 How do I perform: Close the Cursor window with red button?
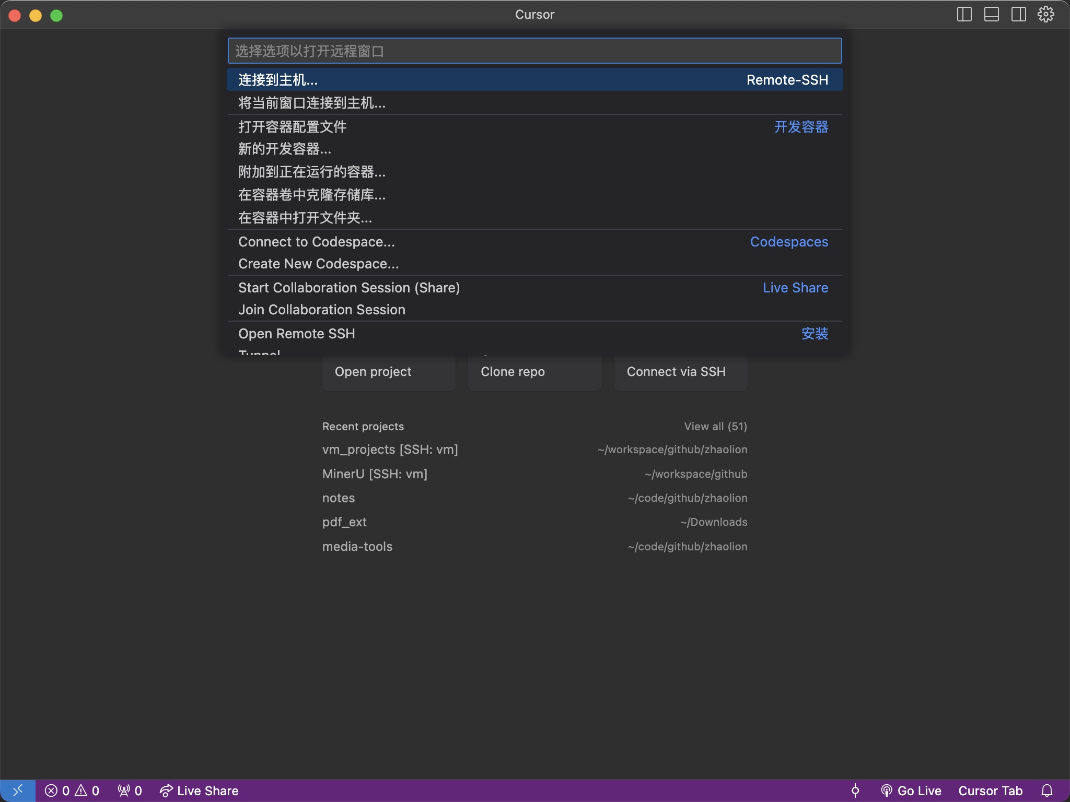[15, 16]
